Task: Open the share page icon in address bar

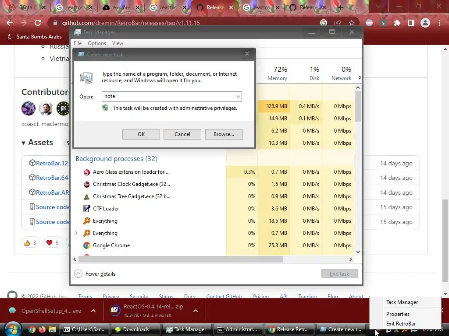Action: point(338,23)
